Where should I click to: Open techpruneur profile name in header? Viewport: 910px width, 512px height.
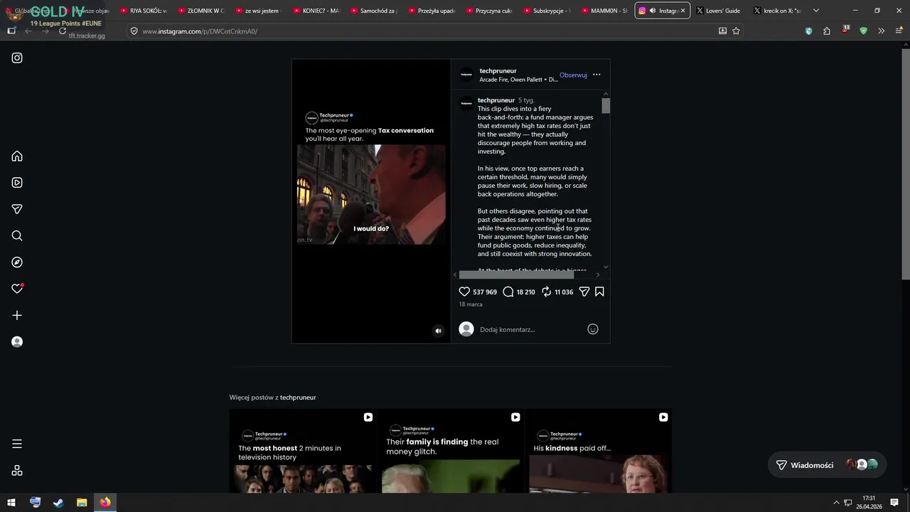[x=498, y=70]
